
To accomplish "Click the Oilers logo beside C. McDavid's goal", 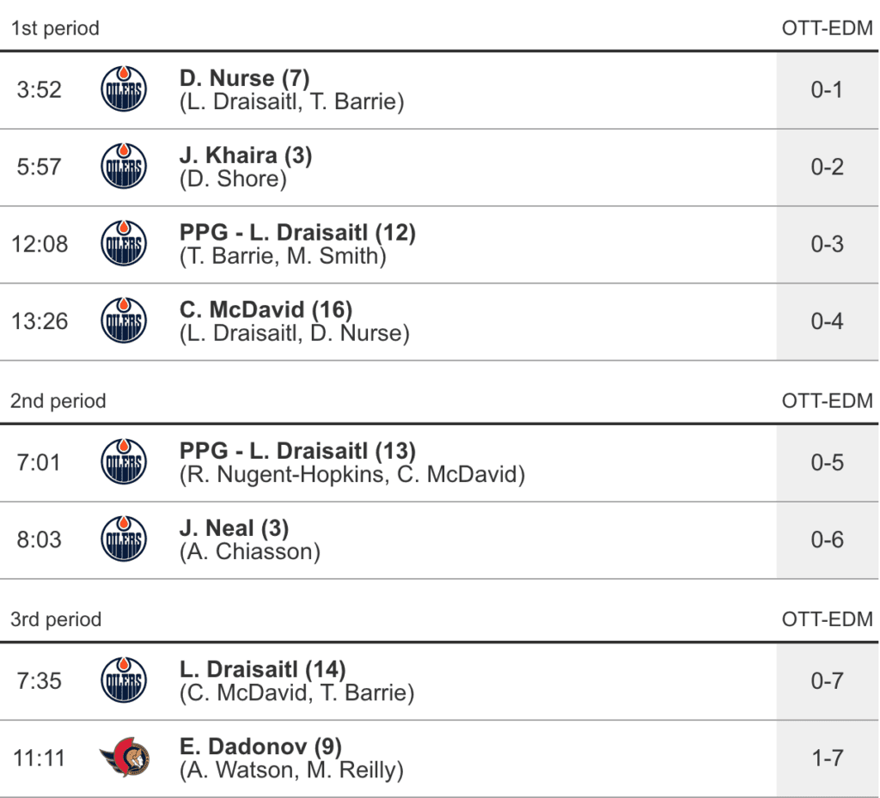I will coord(124,321).
